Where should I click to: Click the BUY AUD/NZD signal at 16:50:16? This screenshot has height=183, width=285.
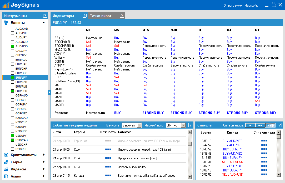tap(232, 141)
